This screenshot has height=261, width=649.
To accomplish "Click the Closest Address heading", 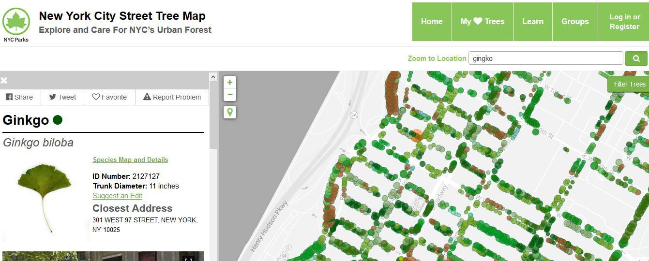I will tap(132, 208).
